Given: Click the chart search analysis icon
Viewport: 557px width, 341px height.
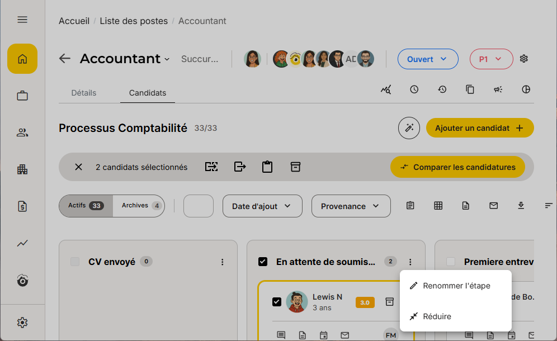Looking at the screenshot, I should coord(386,89).
